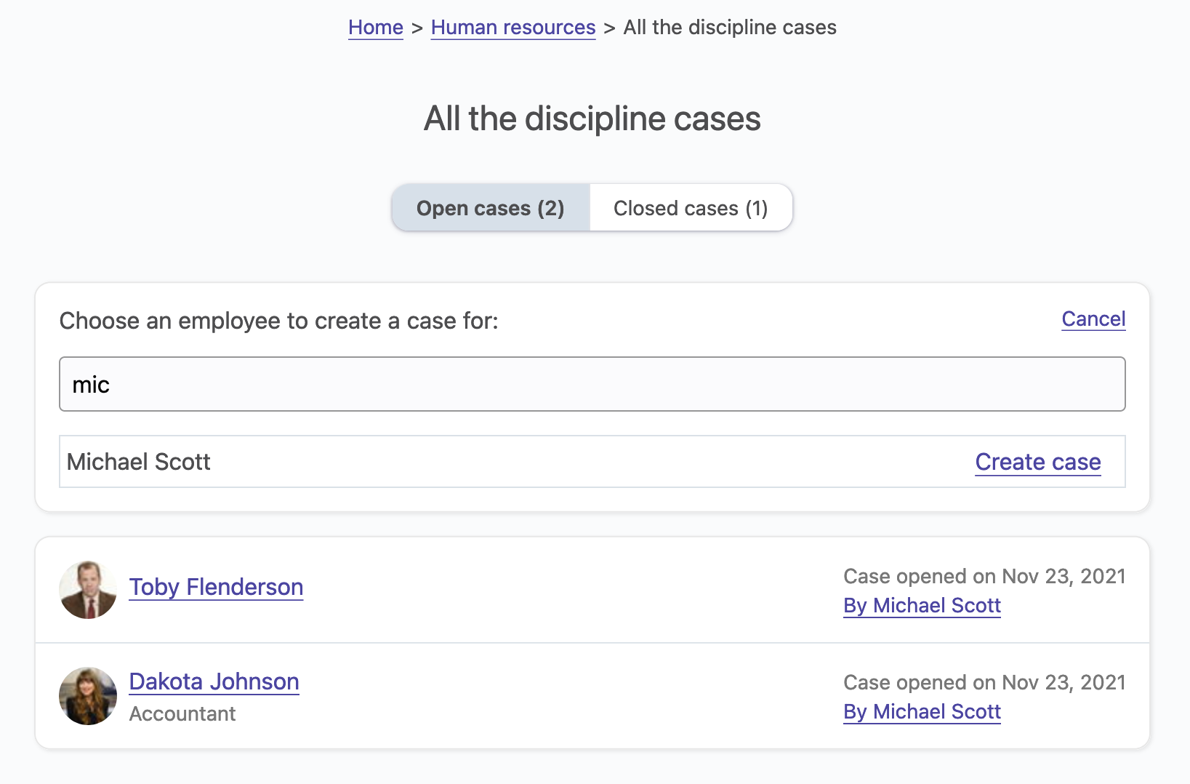Click By Michael Scott in Toby's row
The image size is (1190, 784).
[922, 605]
